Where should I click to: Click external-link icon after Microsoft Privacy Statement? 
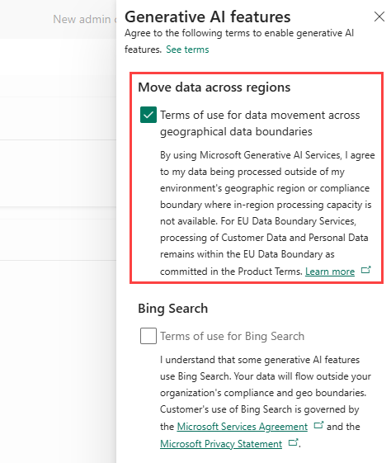click(293, 442)
